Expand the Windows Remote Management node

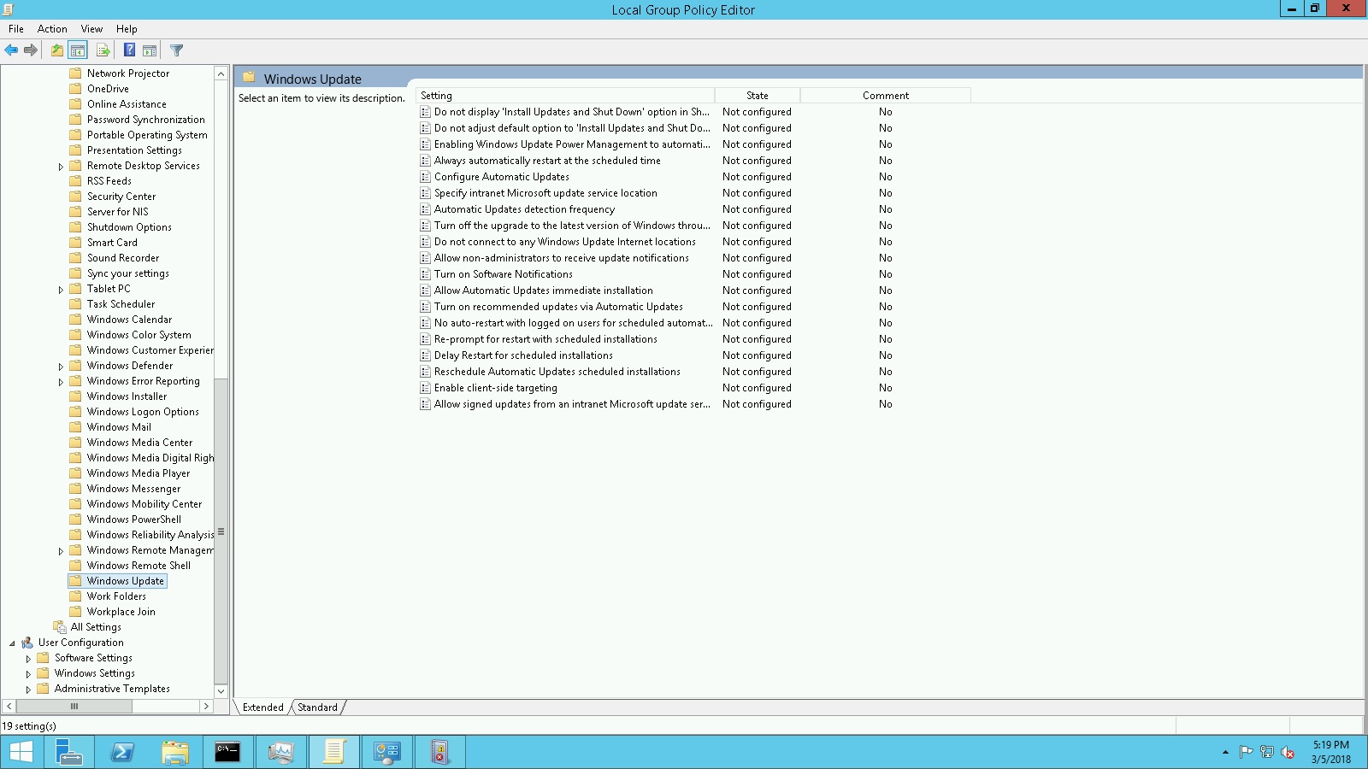[61, 551]
